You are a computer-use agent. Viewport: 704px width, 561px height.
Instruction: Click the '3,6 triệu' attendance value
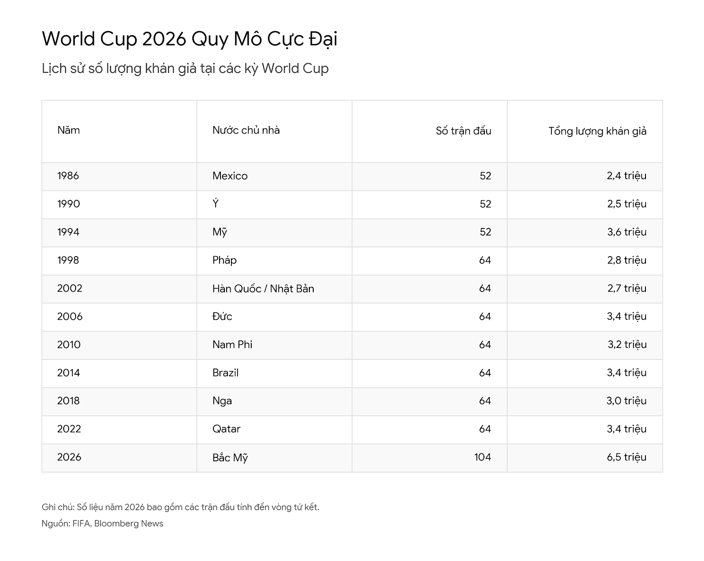click(x=627, y=232)
